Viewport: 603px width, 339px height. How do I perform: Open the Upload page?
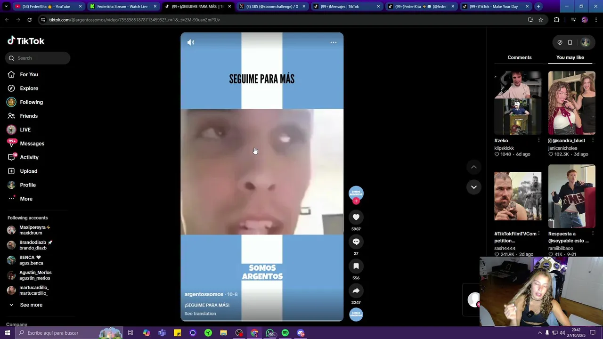click(28, 171)
